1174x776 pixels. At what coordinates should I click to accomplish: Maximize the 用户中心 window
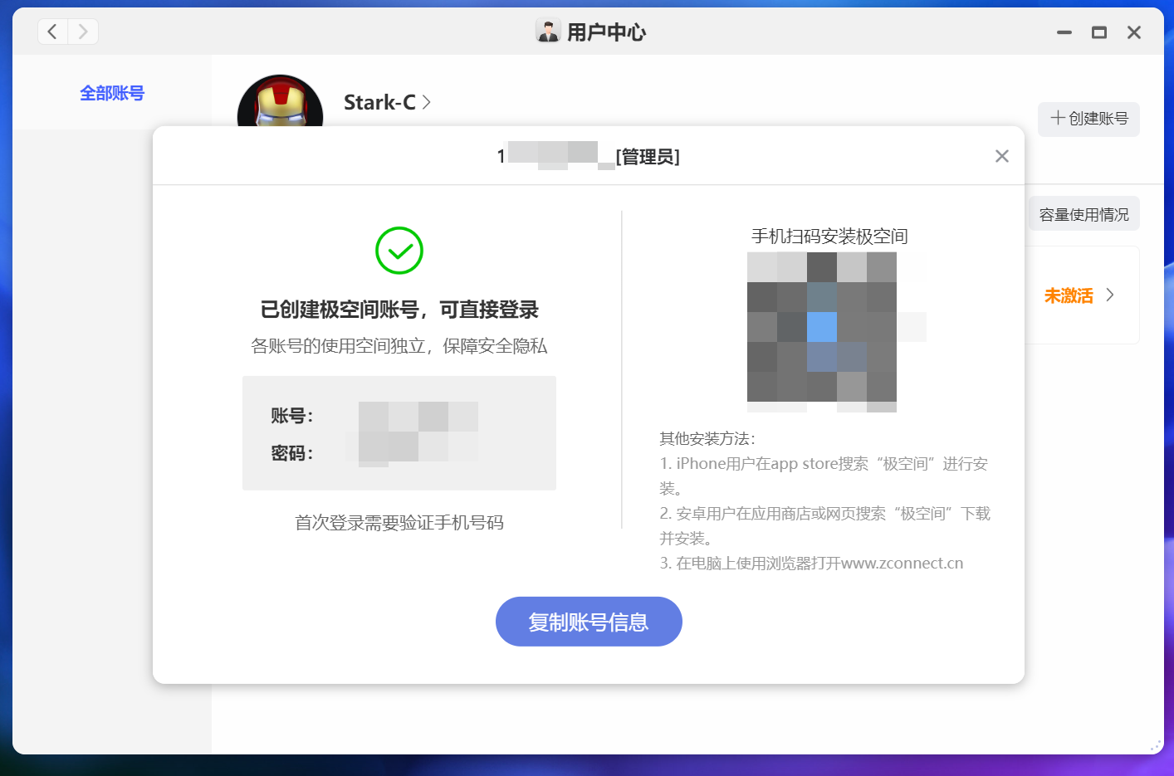[1099, 32]
